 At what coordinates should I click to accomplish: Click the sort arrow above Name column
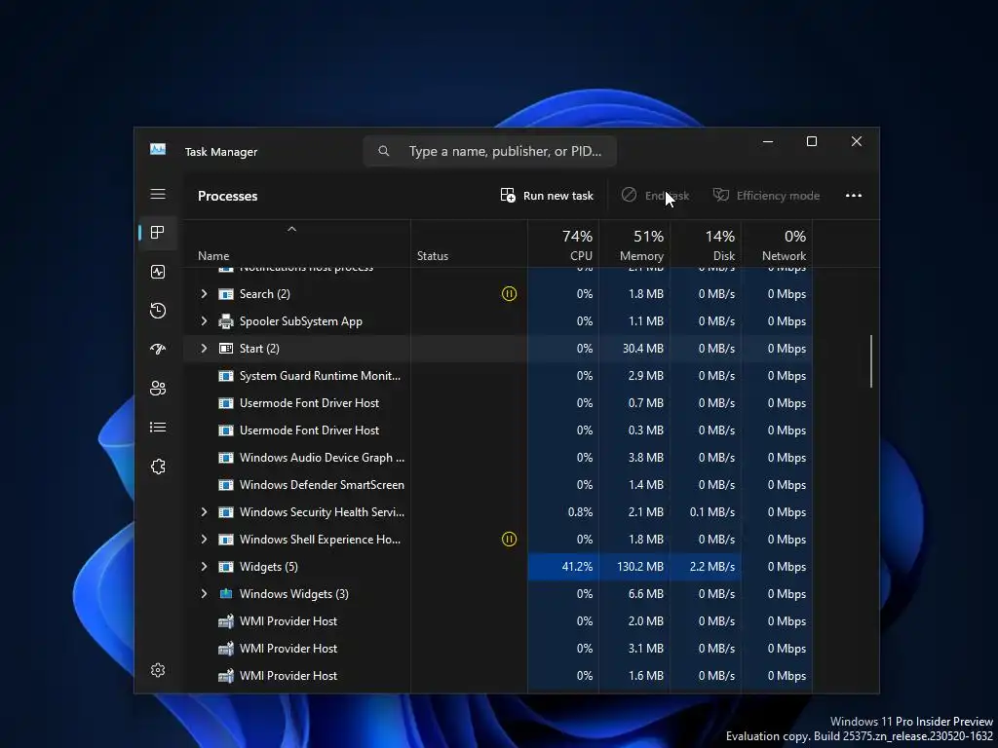(x=291, y=229)
